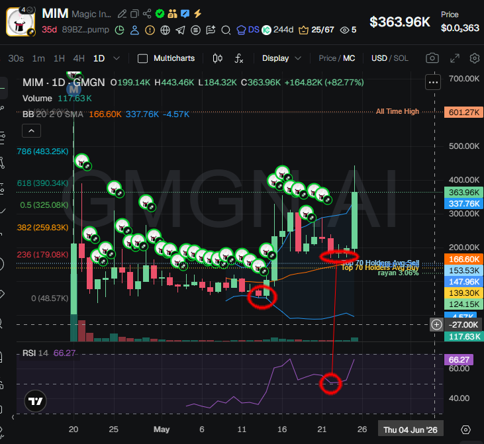Select the 1m timeframe

coord(38,58)
